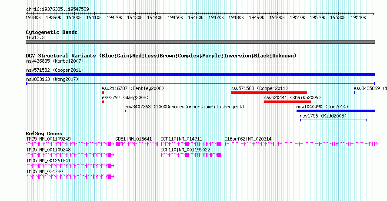Image resolution: width=387 pixels, height=201 pixels.
Task: Click the TMC5|NM_024780 gene label
Action: pyautogui.click(x=44, y=171)
